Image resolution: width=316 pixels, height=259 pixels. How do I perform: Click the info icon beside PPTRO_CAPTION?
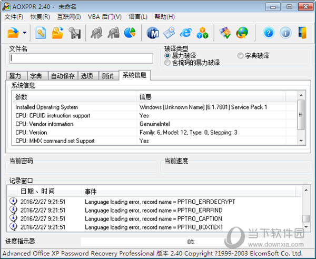[14, 218]
